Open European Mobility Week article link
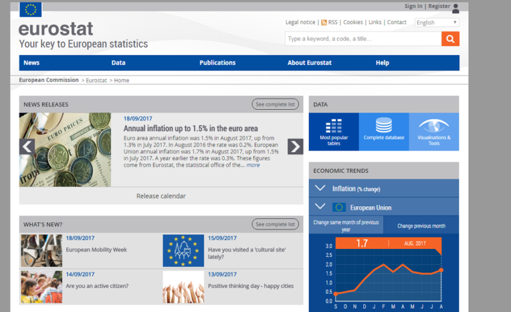511x312 pixels. [x=96, y=249]
